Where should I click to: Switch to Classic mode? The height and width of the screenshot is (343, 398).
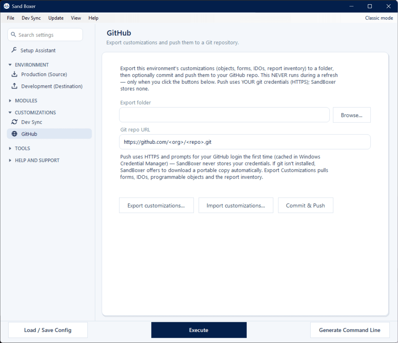[x=379, y=18]
